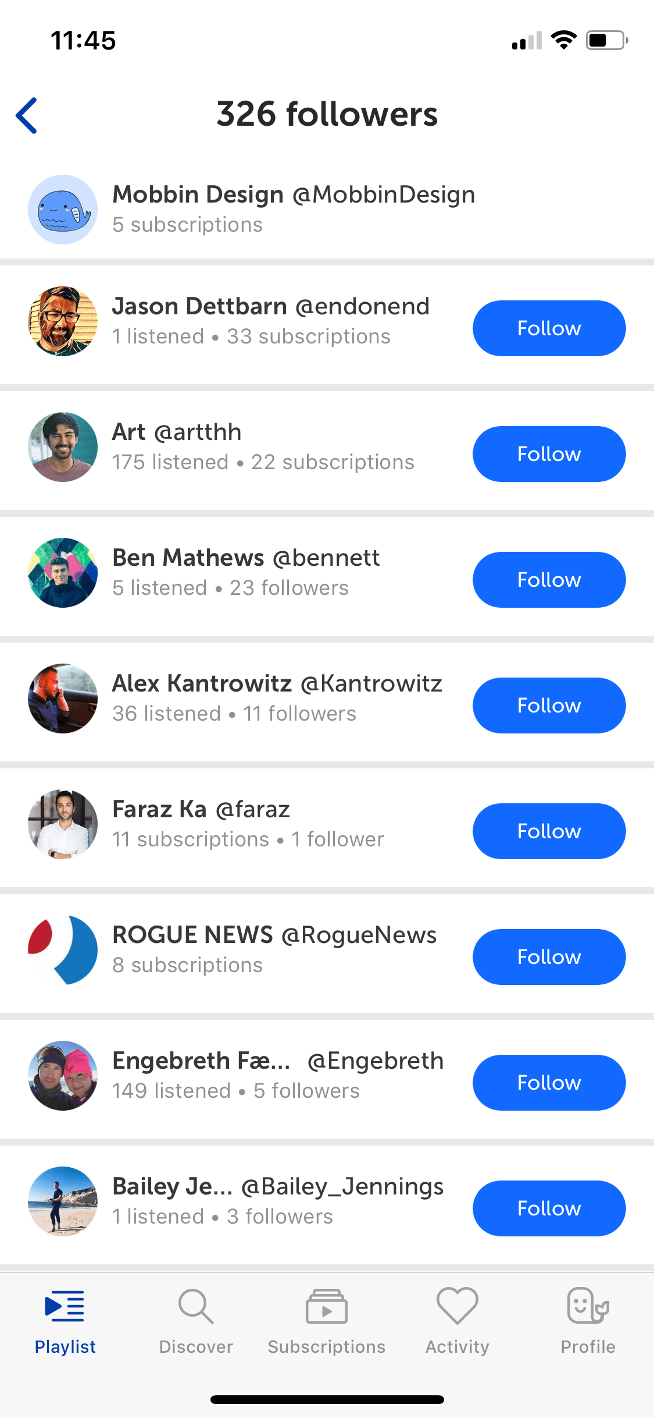Open ROGUE NEWS logo avatar
The image size is (654, 1418).
tap(63, 950)
